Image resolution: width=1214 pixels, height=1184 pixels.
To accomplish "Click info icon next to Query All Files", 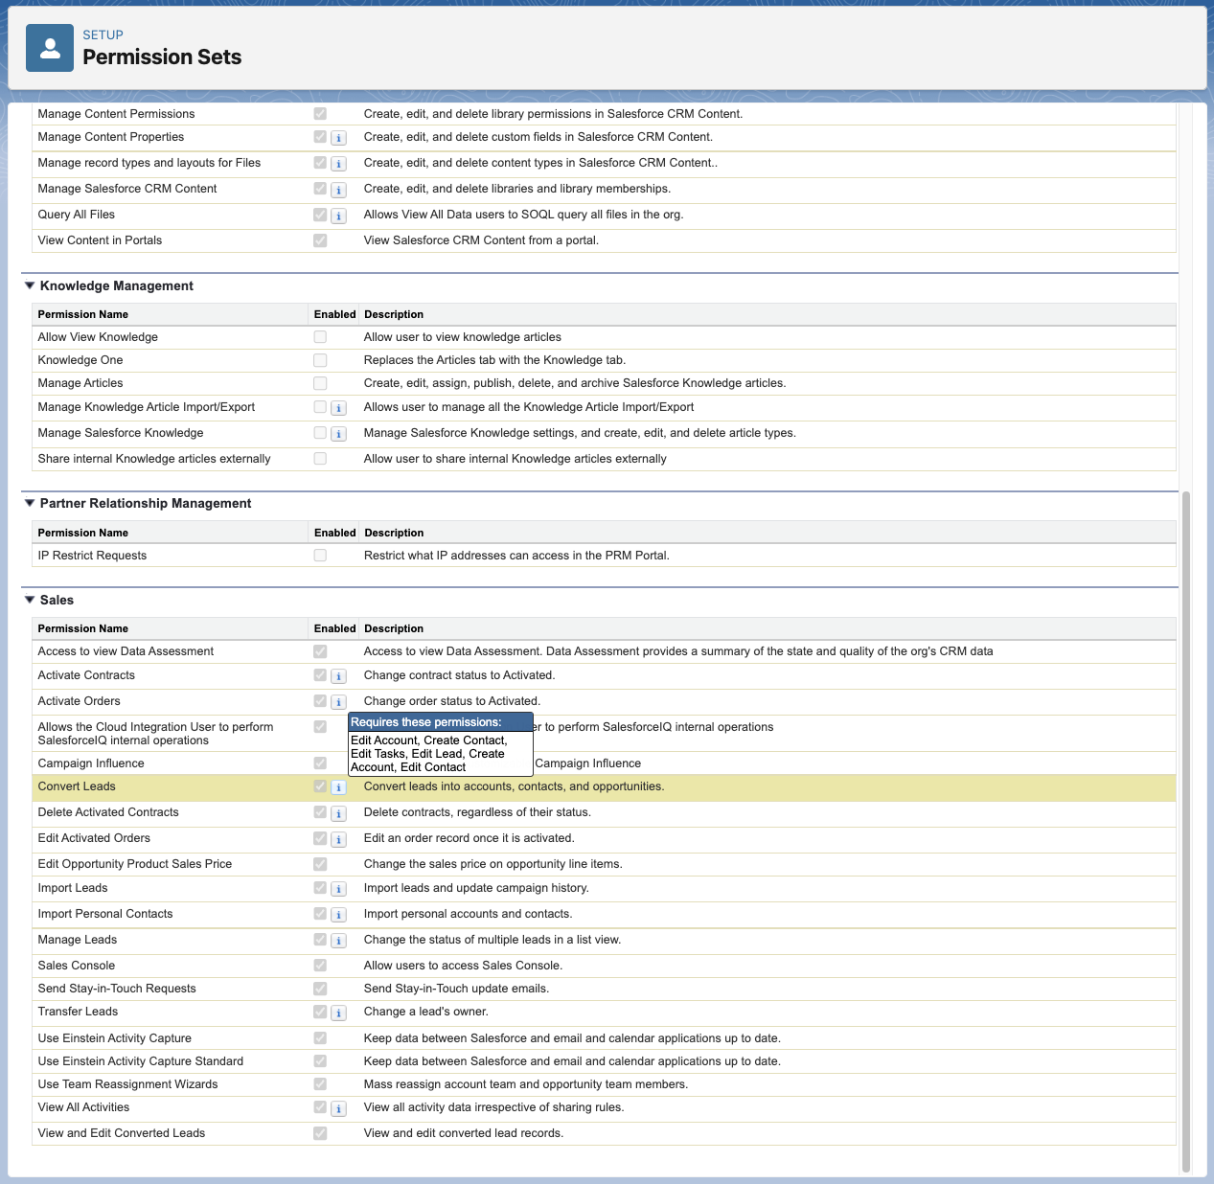I will coord(338,216).
